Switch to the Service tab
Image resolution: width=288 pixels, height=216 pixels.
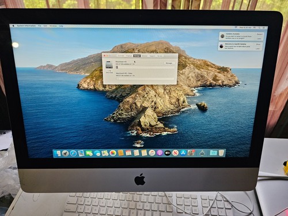tap(160, 56)
